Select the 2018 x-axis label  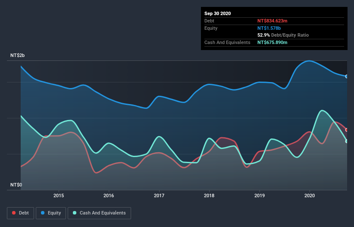(209, 195)
